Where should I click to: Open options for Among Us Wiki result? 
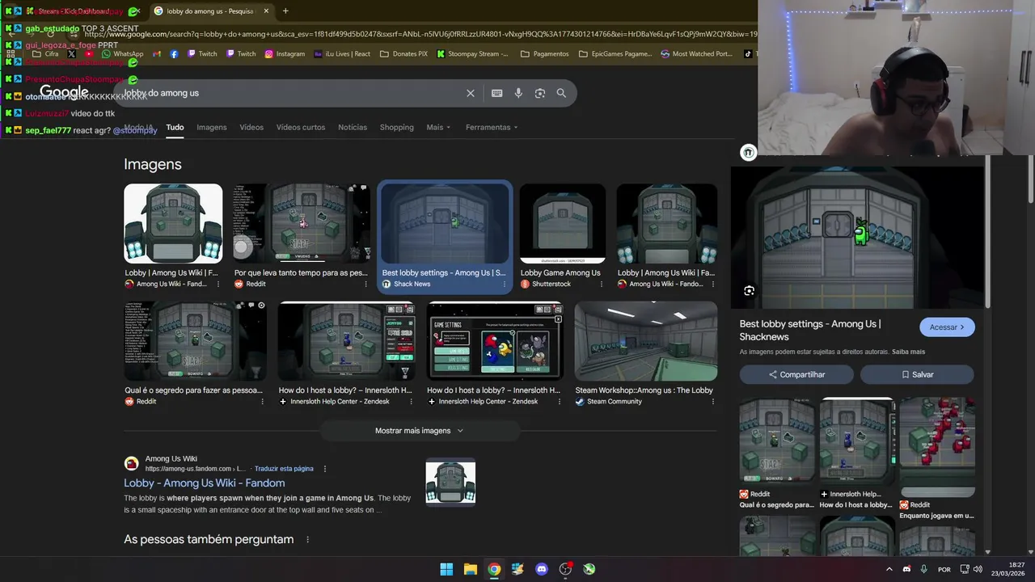point(325,469)
